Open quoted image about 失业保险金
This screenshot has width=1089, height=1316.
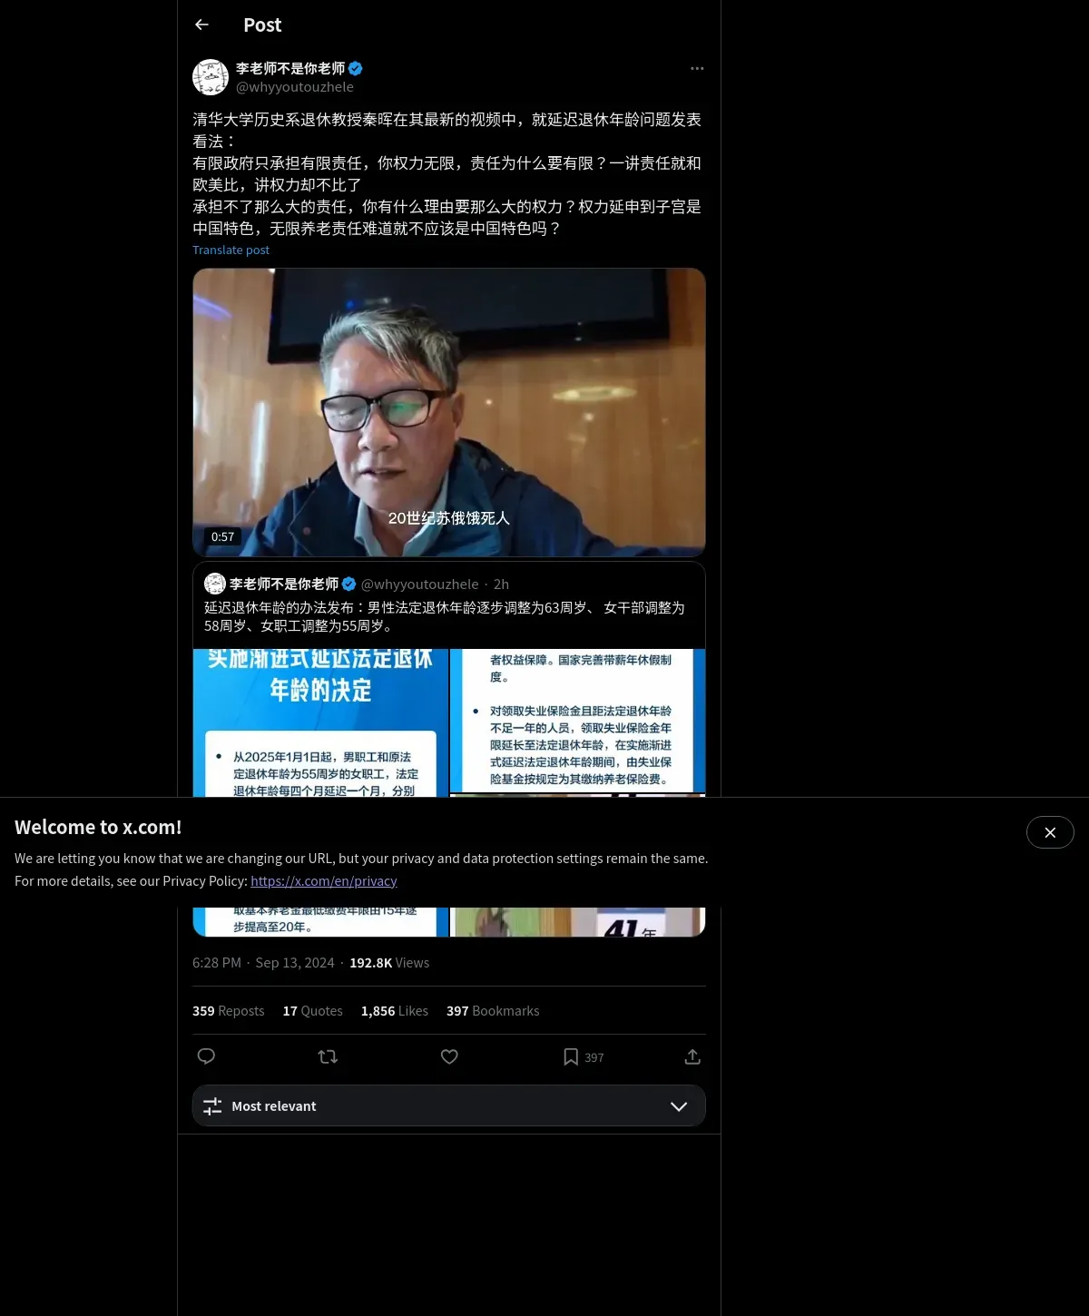tap(578, 721)
